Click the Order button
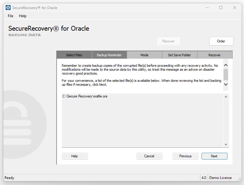The height and width of the screenshot is (185, 244). click(221, 41)
